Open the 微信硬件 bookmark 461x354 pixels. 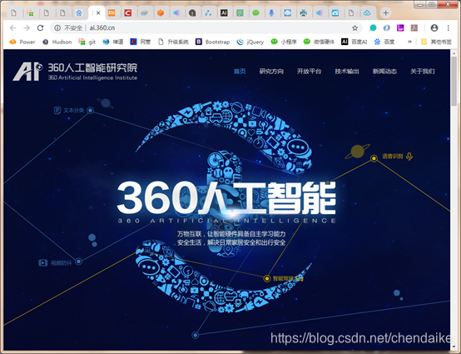(319, 42)
